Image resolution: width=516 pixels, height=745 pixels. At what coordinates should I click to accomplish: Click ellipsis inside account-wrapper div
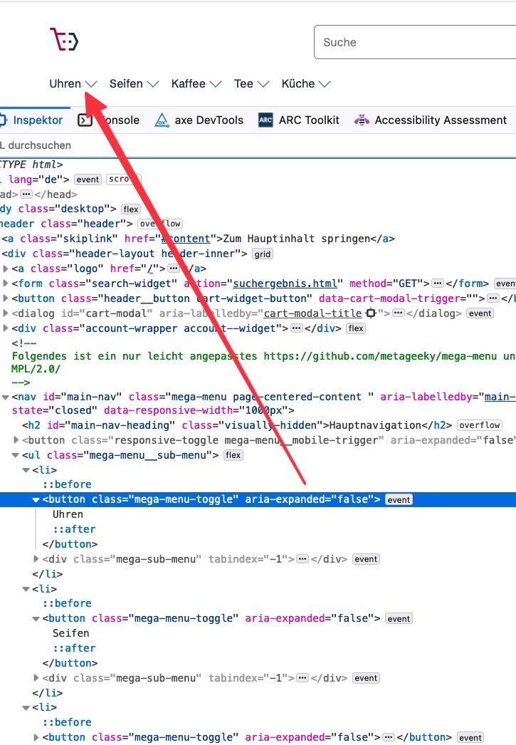click(x=297, y=328)
